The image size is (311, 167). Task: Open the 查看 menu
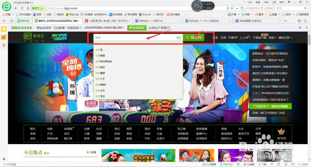(x=258, y=2)
